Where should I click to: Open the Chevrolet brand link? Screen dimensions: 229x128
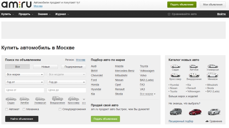click(x=97, y=75)
